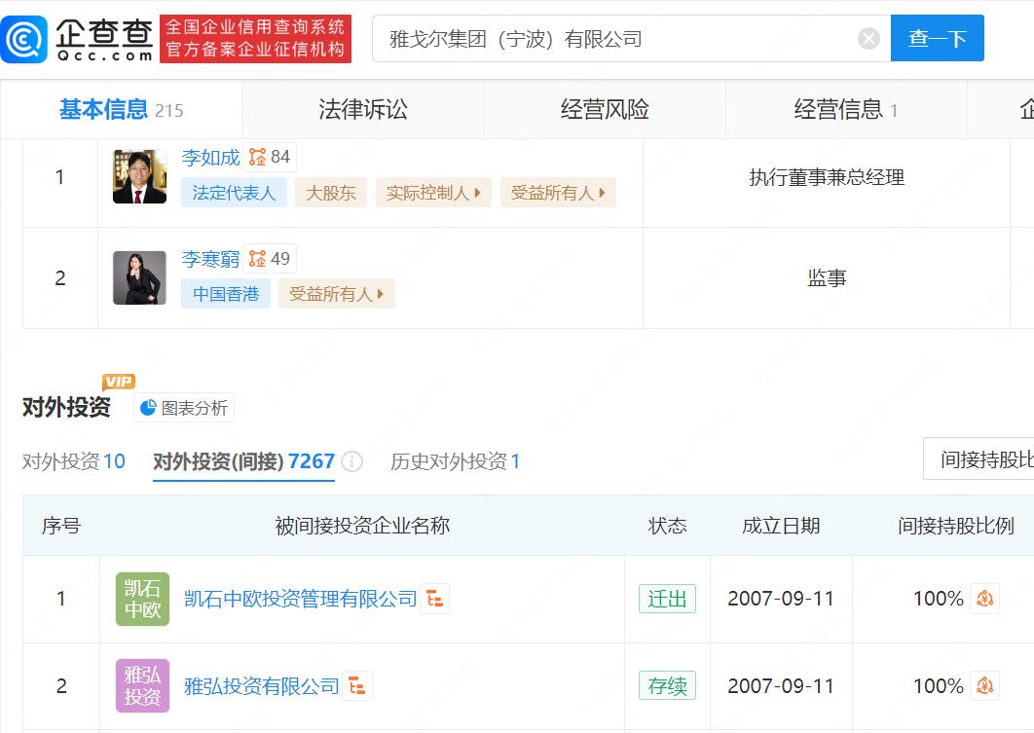Open 李如成's profile photo

pyautogui.click(x=139, y=177)
